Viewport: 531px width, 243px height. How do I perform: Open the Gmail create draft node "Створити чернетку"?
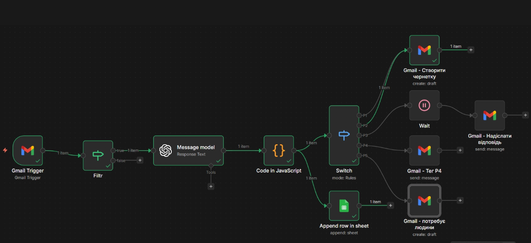[425, 50]
